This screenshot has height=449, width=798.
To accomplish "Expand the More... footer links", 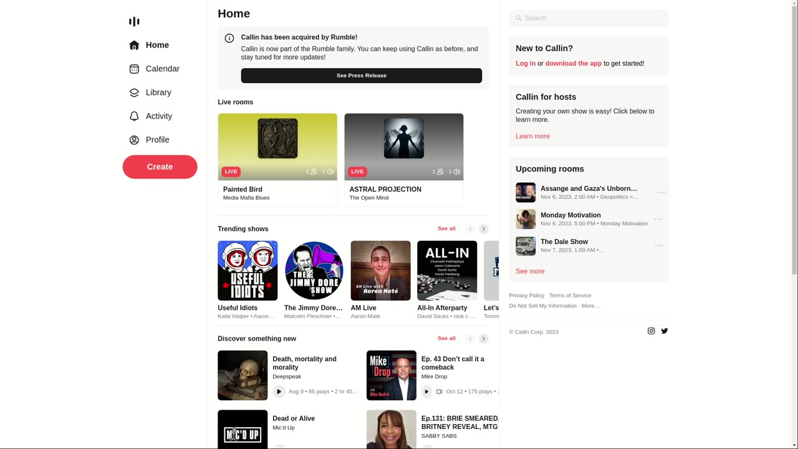I will (590, 306).
